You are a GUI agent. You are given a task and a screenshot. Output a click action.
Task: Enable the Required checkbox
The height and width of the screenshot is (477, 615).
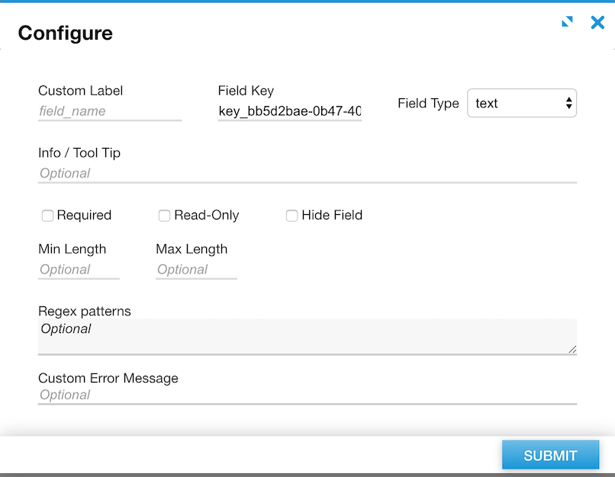click(47, 216)
